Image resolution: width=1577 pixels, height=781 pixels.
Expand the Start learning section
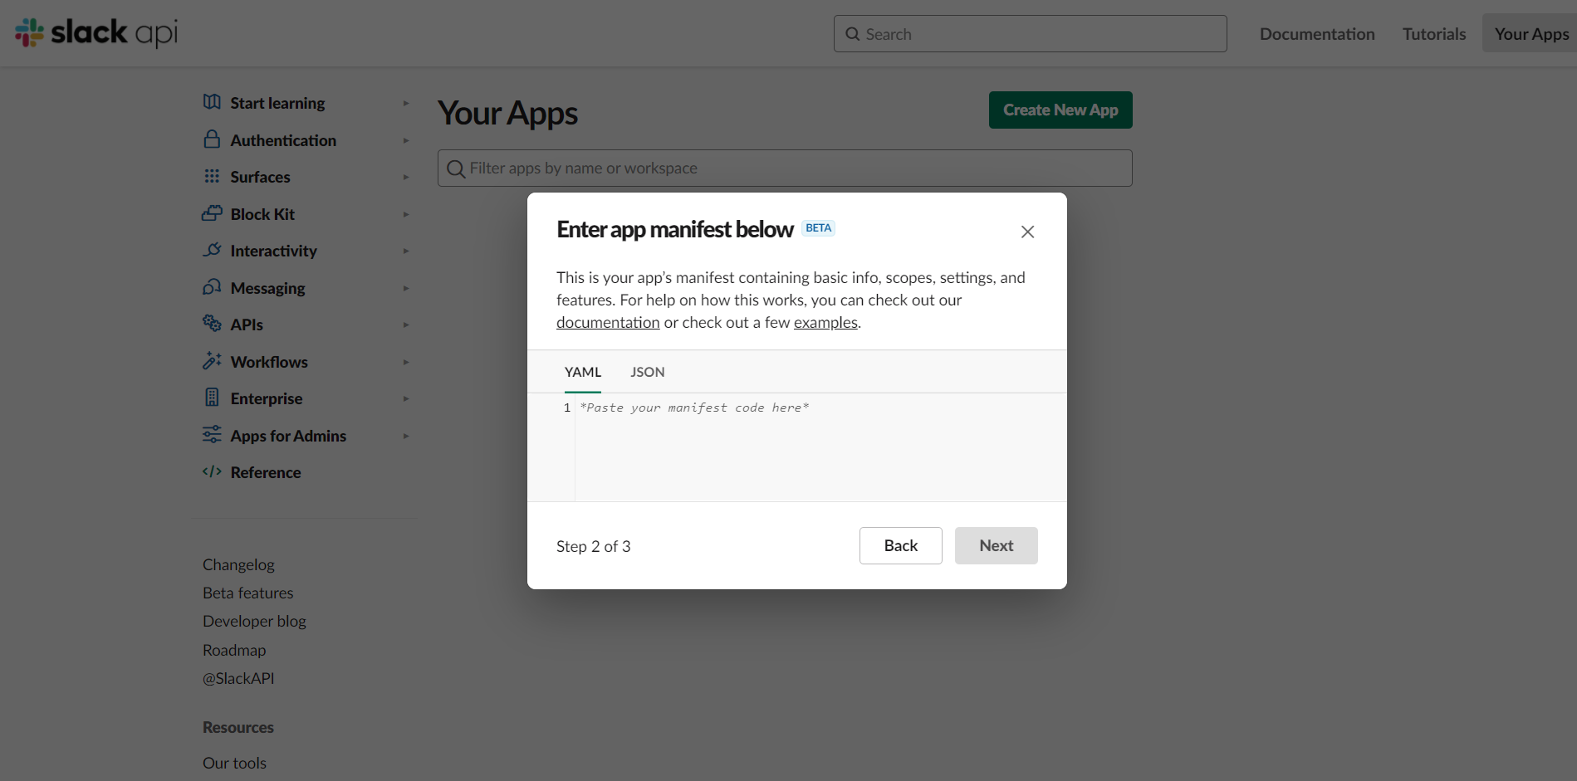pyautogui.click(x=406, y=103)
